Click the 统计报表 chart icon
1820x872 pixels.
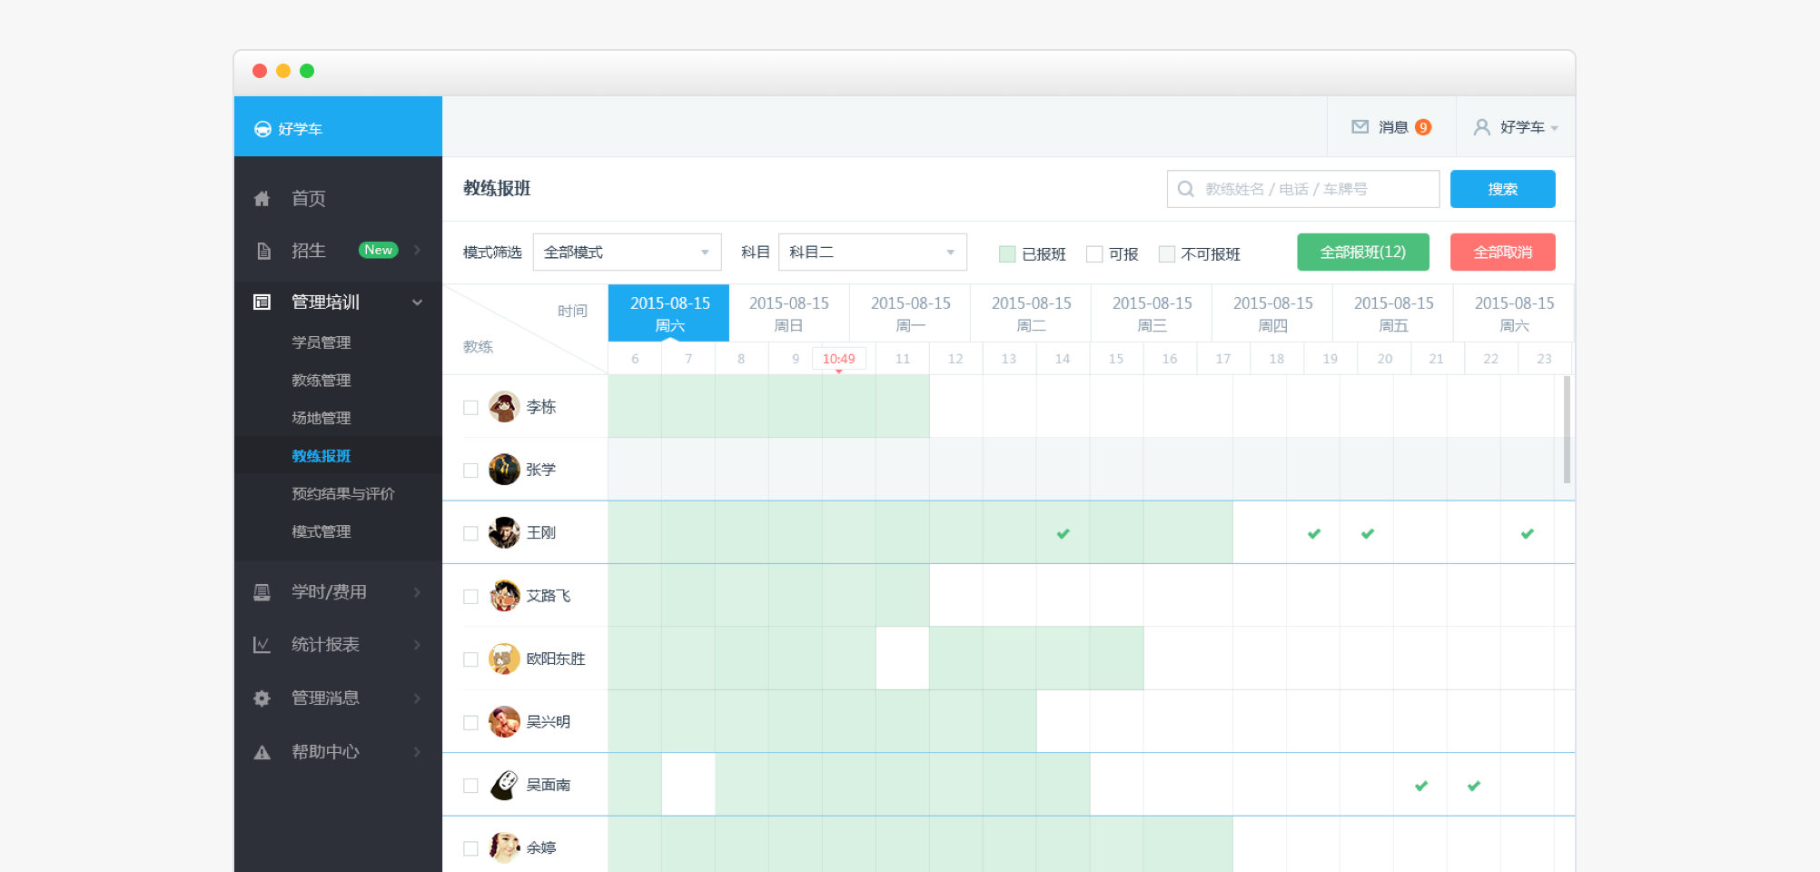pos(262,645)
